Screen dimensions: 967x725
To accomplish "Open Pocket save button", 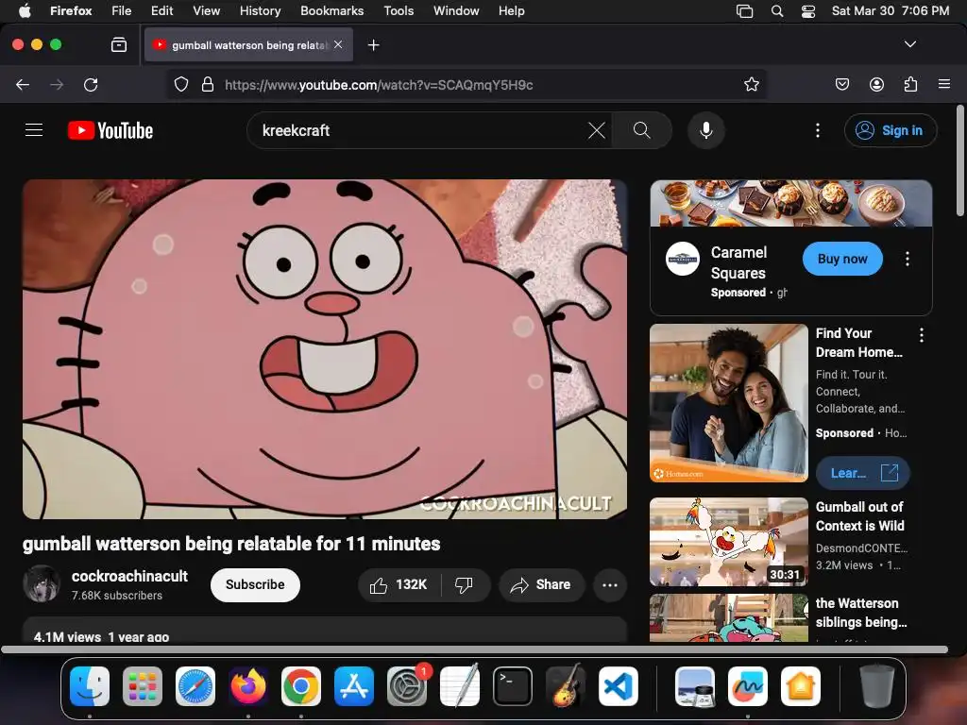I will (x=841, y=84).
